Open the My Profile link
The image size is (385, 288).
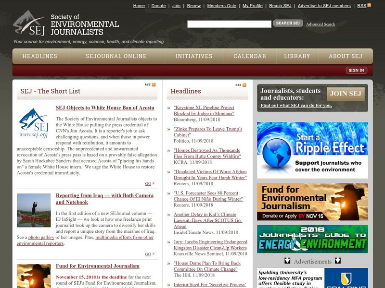(252, 6)
